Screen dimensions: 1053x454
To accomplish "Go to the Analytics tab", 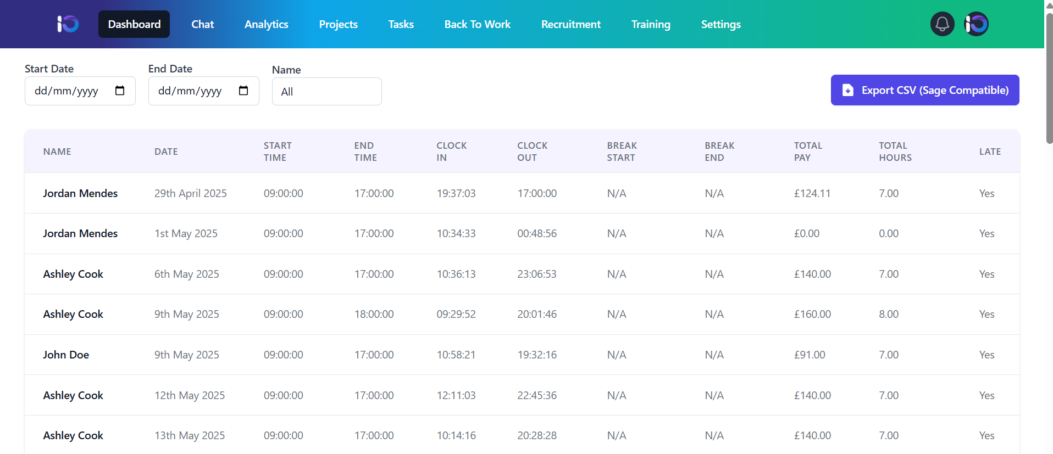I will pyautogui.click(x=266, y=24).
